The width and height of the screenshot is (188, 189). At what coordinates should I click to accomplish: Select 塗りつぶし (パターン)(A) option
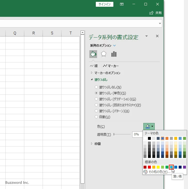96,111
